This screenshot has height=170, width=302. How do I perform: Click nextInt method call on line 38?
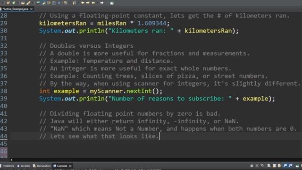(139, 91)
